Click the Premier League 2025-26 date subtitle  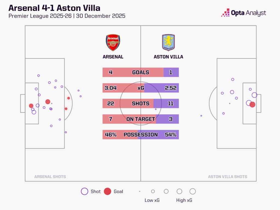(x=67, y=16)
